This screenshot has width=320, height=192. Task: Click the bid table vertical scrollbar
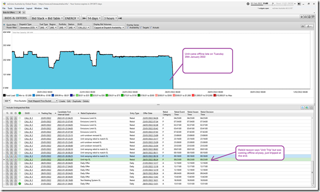pyautogui.click(x=312, y=151)
